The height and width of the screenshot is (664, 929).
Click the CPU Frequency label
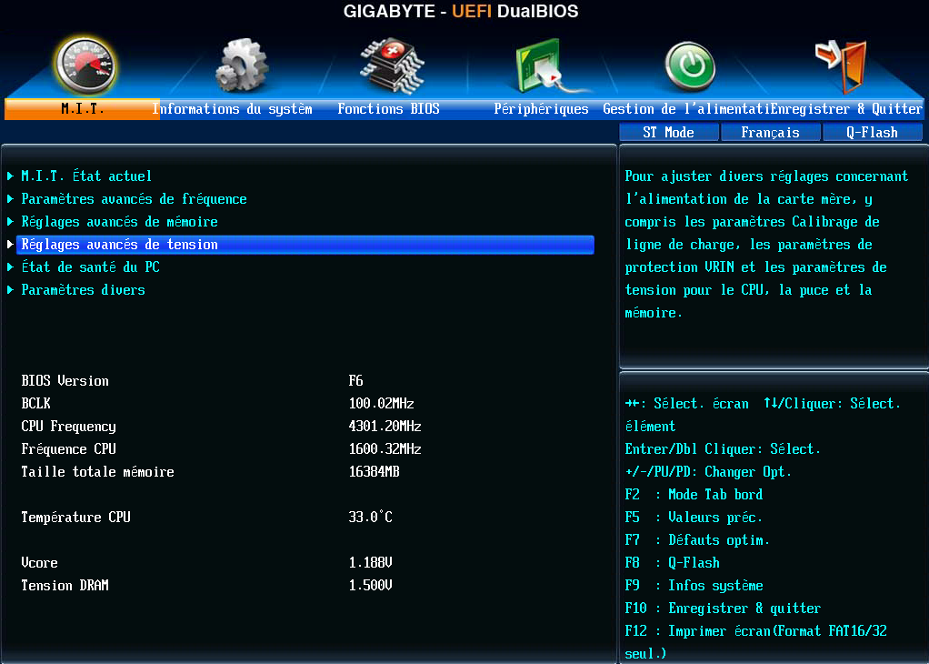click(x=69, y=427)
